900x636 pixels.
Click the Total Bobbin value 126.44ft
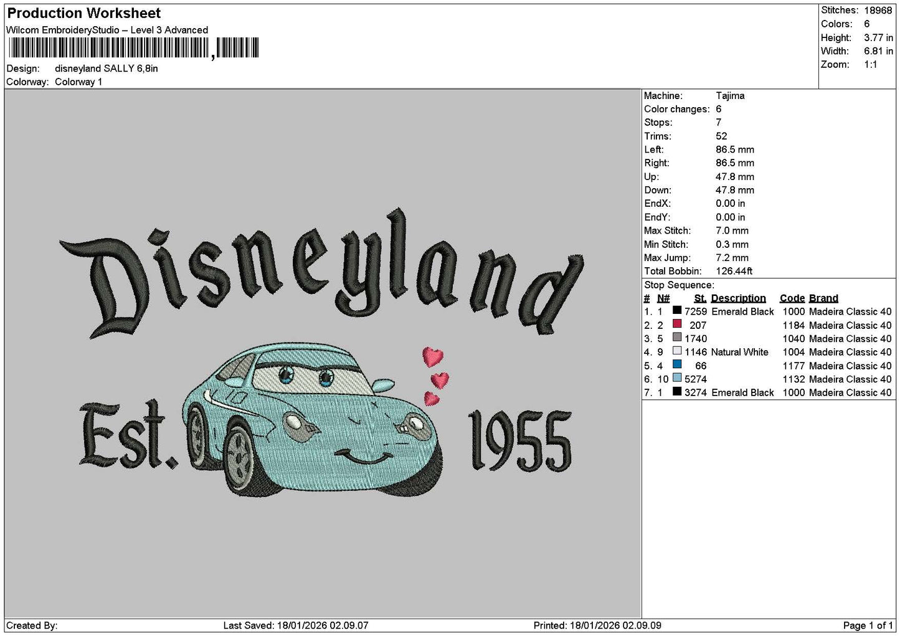[734, 271]
